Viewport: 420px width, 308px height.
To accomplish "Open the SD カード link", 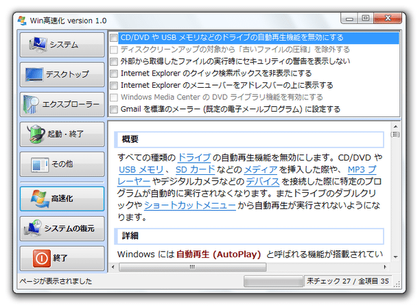I will coord(196,169).
